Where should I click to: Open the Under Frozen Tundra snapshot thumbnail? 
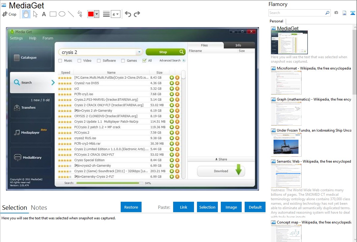tap(286, 145)
